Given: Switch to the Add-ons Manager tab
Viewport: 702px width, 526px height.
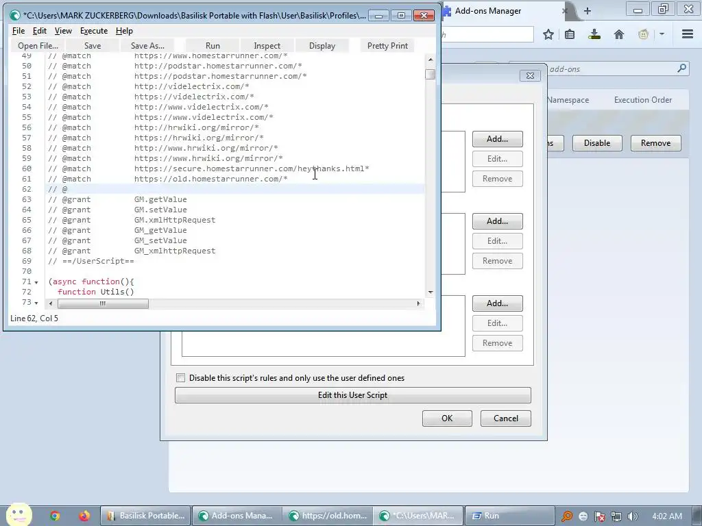Looking at the screenshot, I should point(488,11).
